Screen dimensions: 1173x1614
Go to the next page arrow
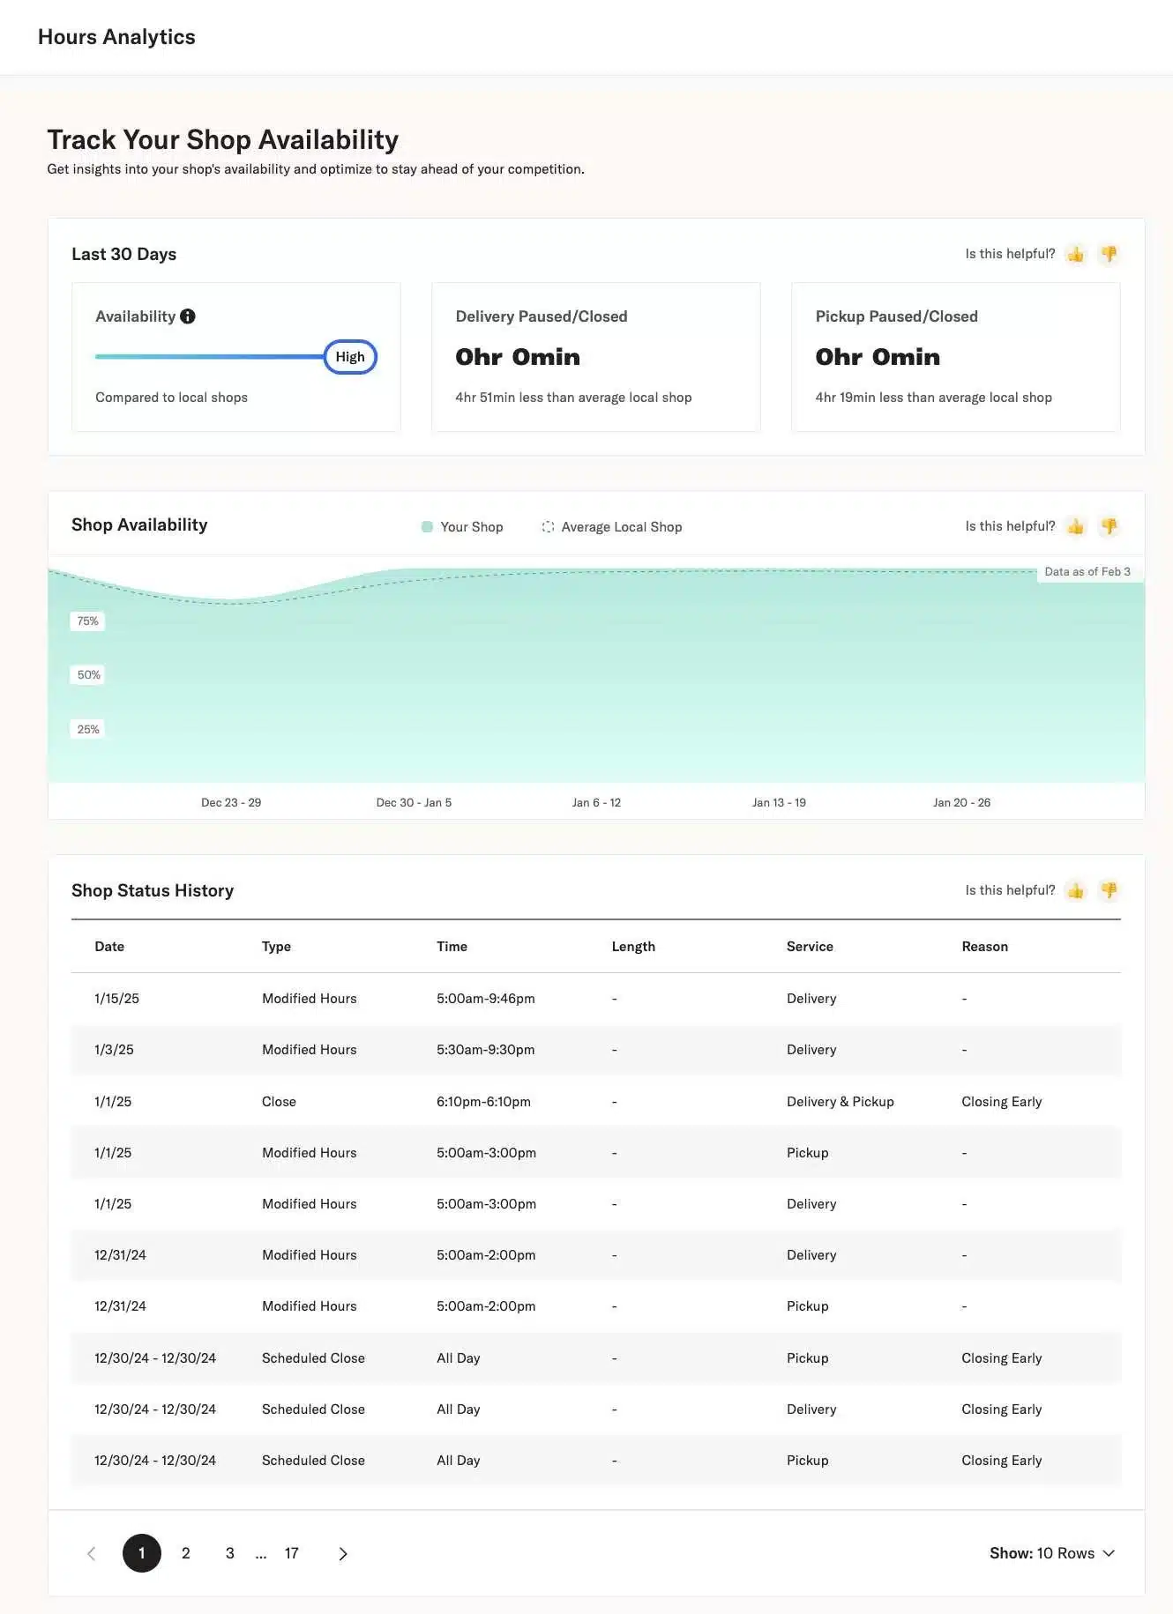point(343,1553)
